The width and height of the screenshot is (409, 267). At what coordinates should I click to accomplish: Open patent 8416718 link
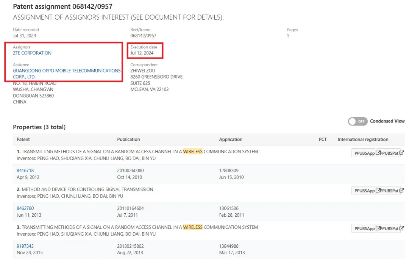coord(25,171)
